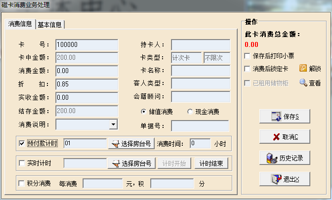Open 历史记录 history records
Viewport: 332px width, 200px height.
tap(284, 159)
